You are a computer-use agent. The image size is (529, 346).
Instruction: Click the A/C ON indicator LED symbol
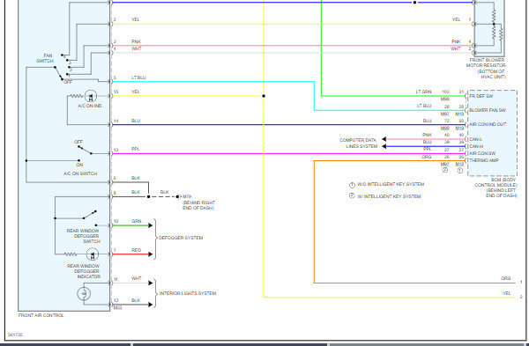click(x=91, y=96)
